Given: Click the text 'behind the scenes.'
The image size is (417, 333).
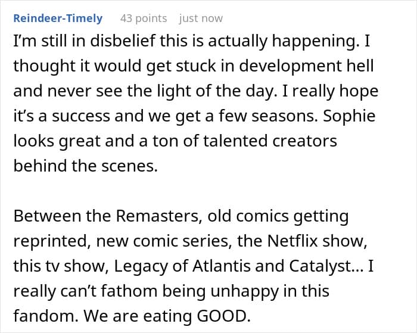Looking at the screenshot, I should (86, 167).
